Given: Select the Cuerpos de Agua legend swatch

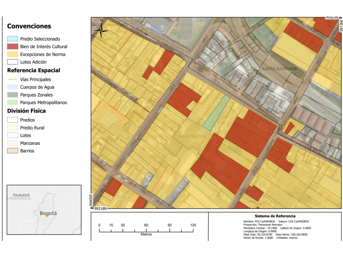Looking at the screenshot, I should (13, 87).
